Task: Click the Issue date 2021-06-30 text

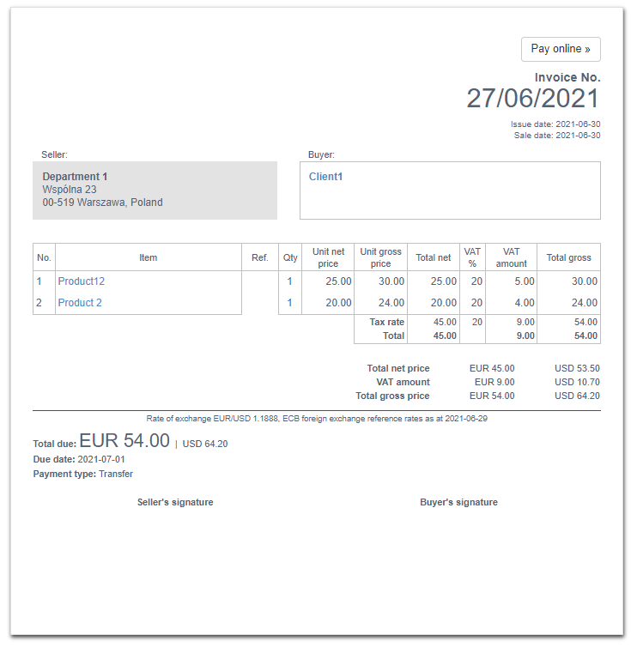Action: click(555, 124)
